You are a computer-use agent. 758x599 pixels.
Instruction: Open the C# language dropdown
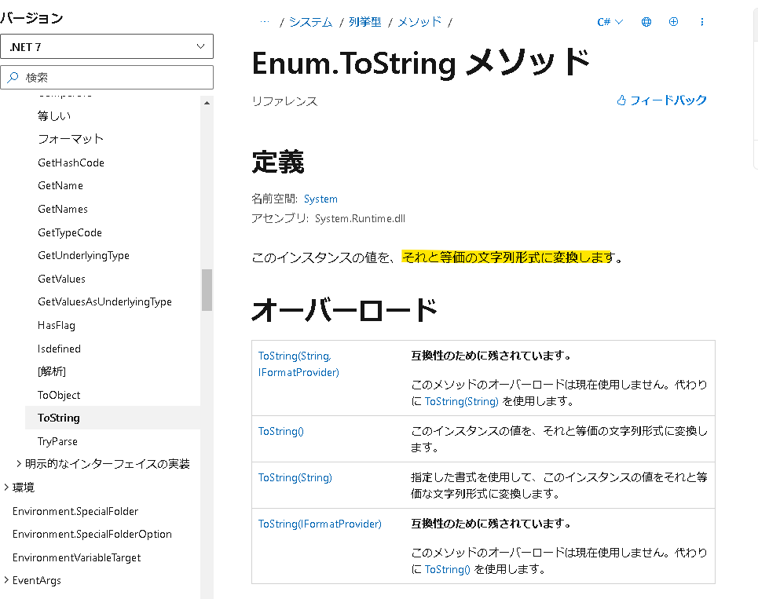610,22
